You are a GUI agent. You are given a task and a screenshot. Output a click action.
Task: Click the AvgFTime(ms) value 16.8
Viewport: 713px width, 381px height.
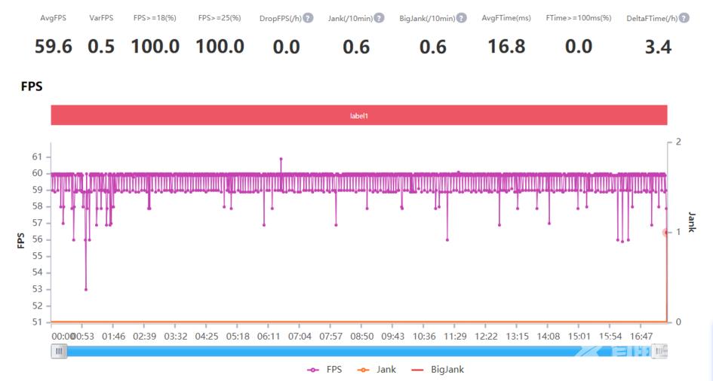point(507,47)
